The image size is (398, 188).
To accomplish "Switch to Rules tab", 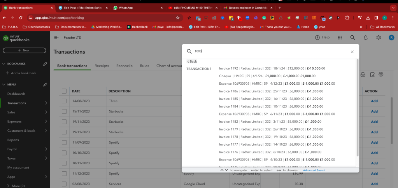I will point(144,66).
